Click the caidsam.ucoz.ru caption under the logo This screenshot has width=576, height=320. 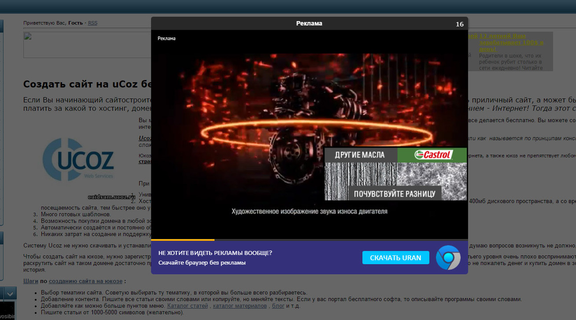112,197
